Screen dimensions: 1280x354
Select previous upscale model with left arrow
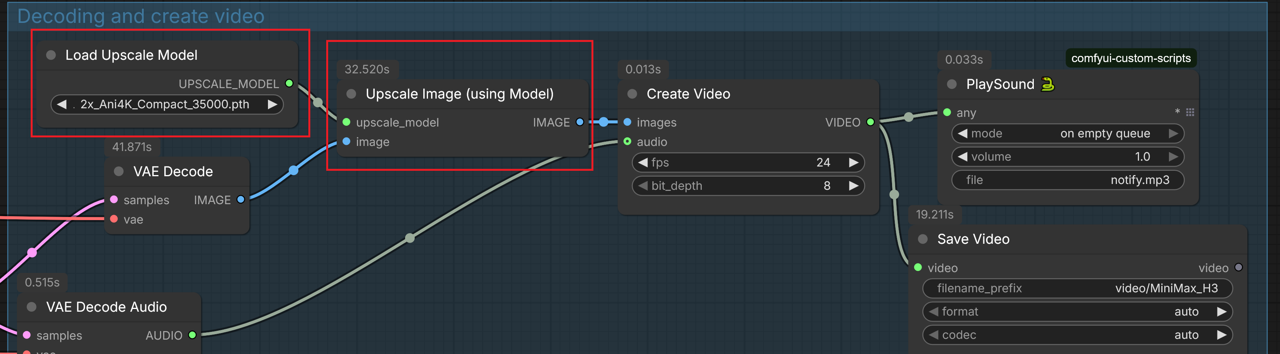click(62, 104)
